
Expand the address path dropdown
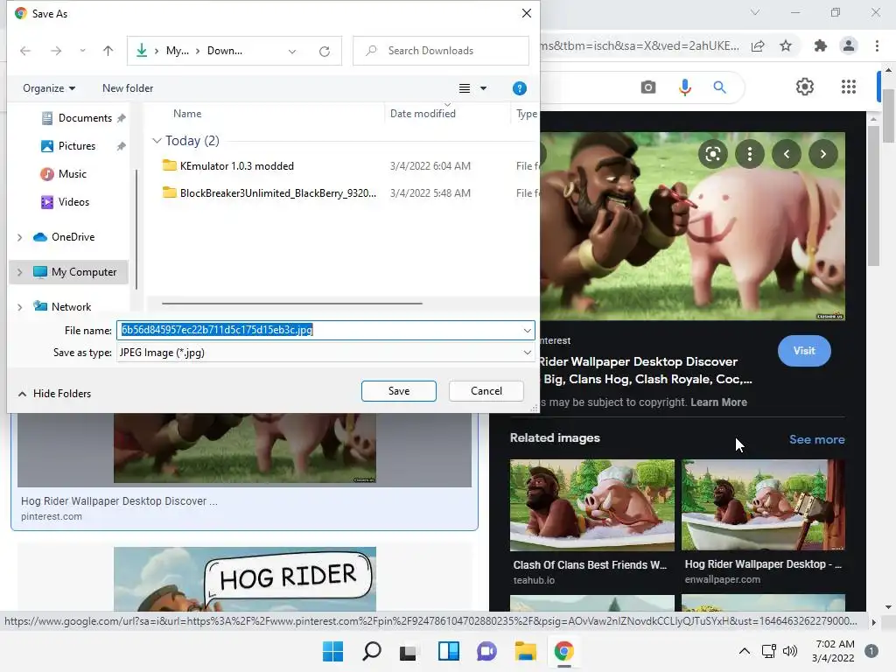(292, 51)
